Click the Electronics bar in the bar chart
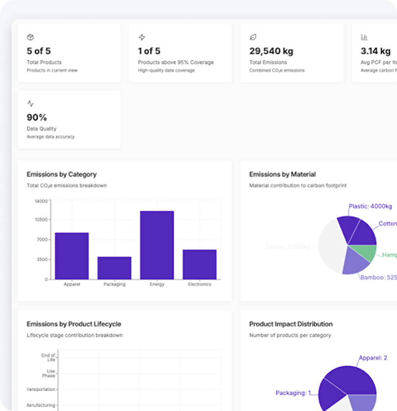397x411 pixels. [199, 264]
